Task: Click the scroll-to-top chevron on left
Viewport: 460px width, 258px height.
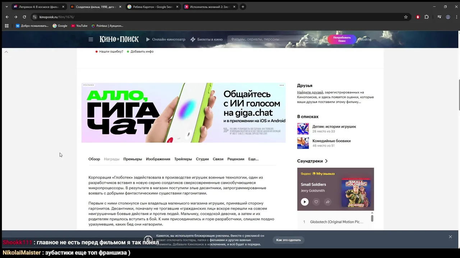Action: tap(6, 52)
